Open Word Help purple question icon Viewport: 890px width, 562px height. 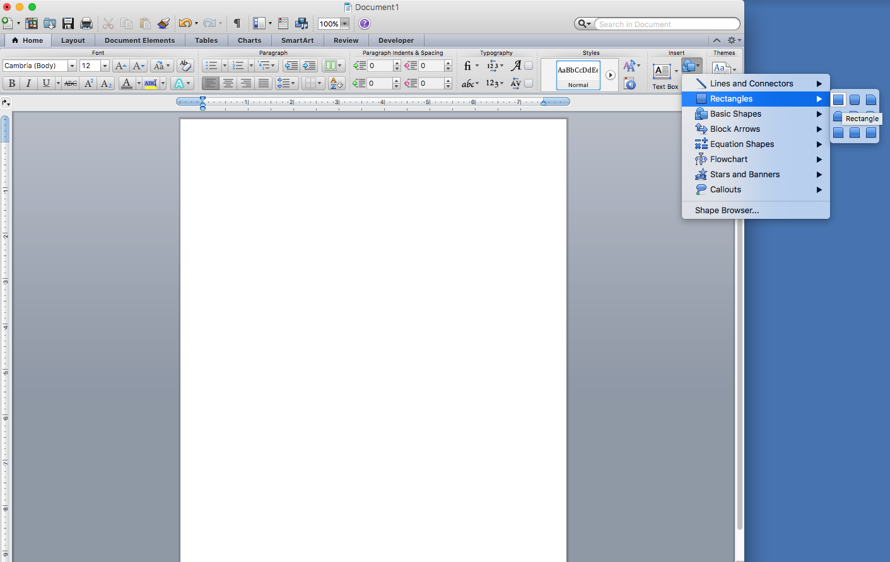pos(365,24)
